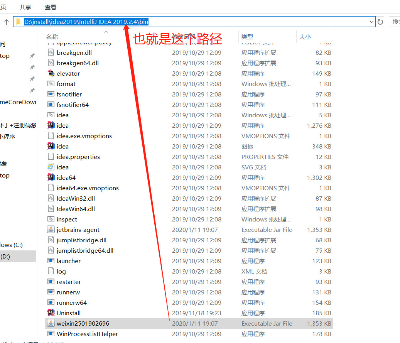Click the idea application icon (1,276 KB)
The width and height of the screenshot is (400, 343).
point(51,125)
